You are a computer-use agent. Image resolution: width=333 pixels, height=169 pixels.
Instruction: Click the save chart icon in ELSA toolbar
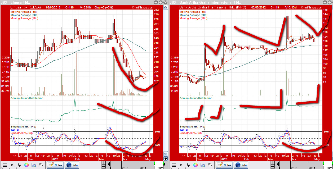(34, 165)
